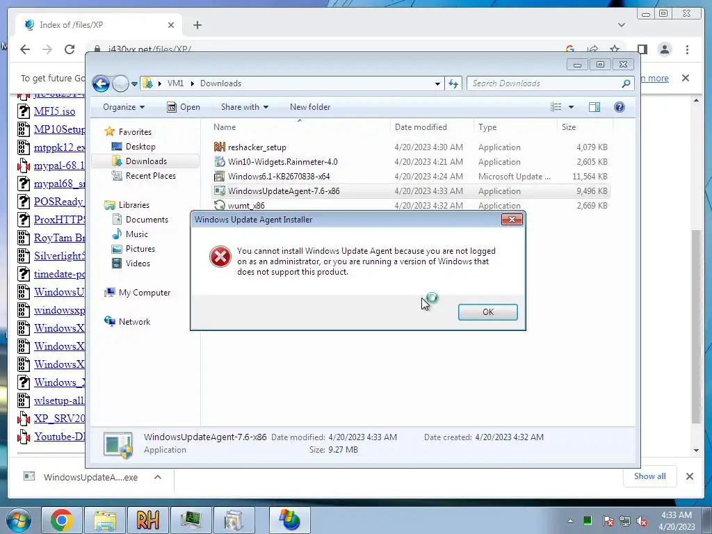This screenshot has width=712, height=534.
Task: Click the muted volume tray icon
Action: (642, 521)
